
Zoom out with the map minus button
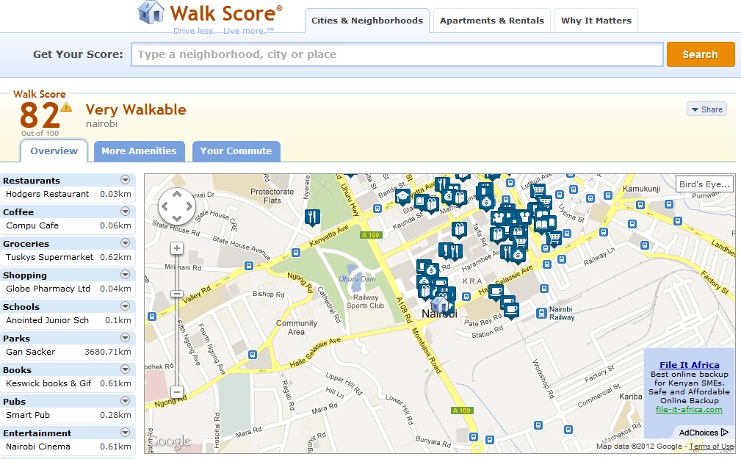point(177,392)
